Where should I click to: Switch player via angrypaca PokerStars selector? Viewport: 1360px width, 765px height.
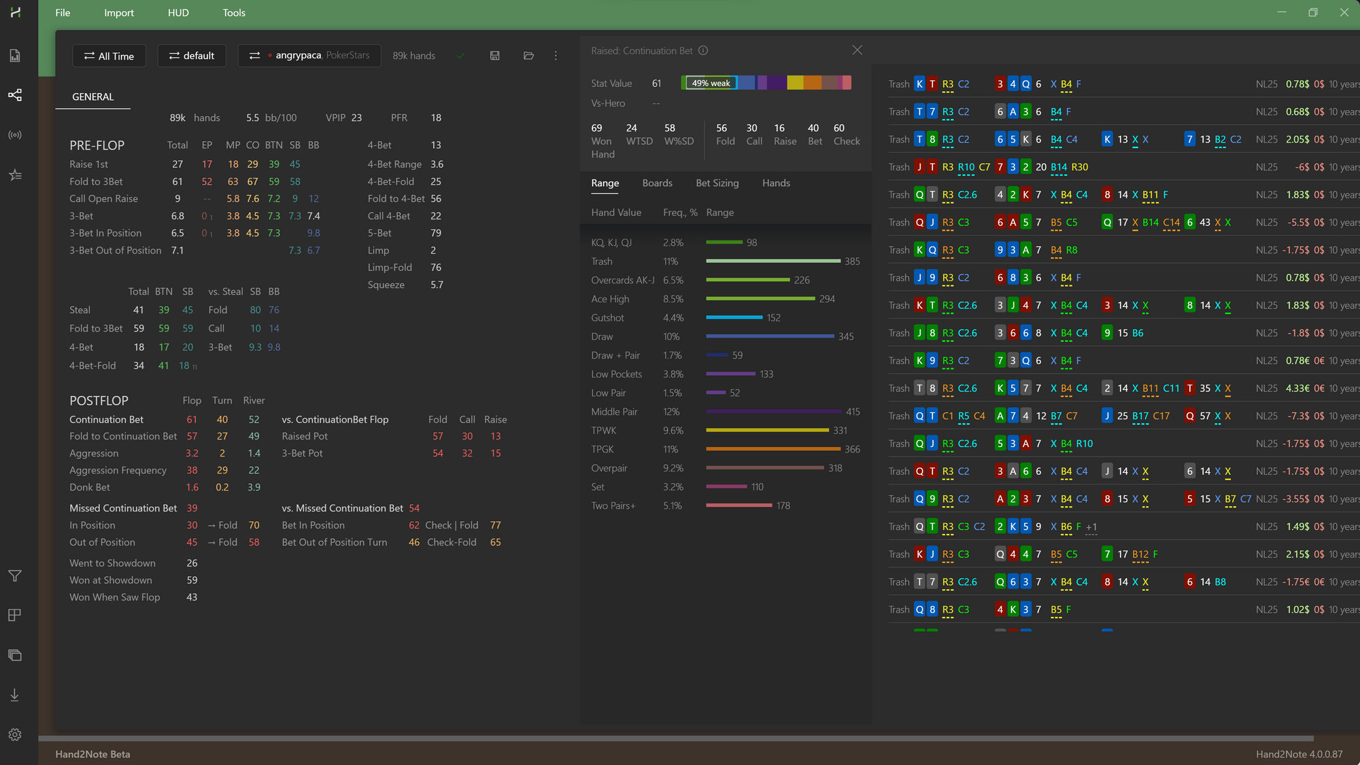309,56
